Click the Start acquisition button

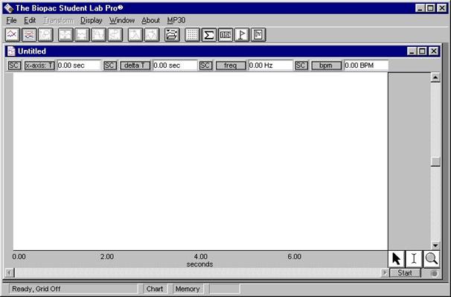[405, 273]
